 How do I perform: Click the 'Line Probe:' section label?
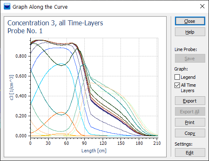(186, 49)
